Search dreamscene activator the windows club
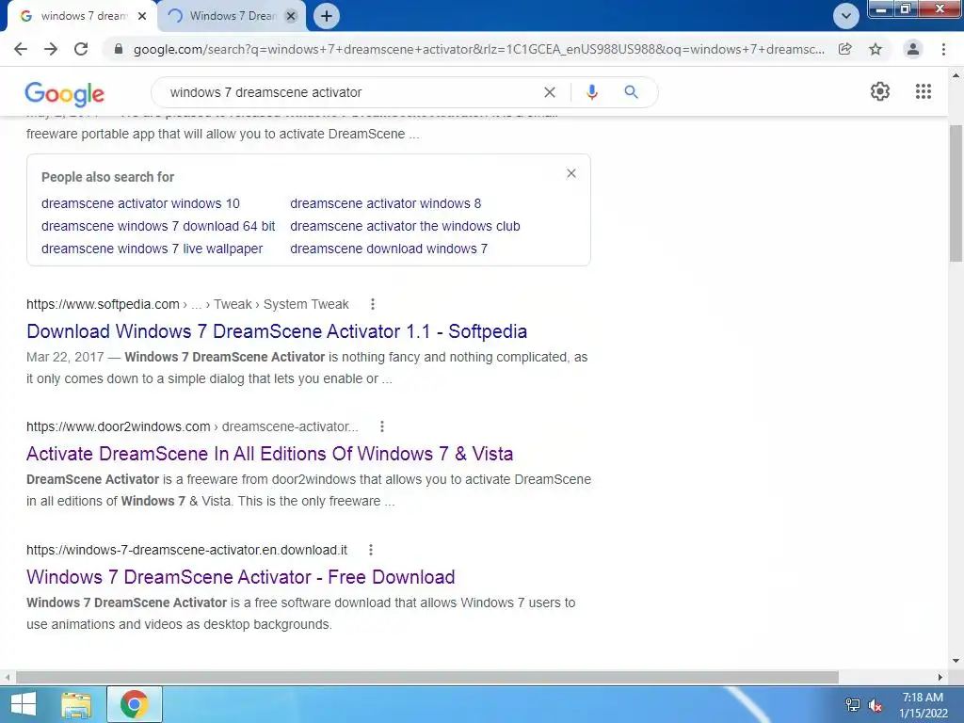This screenshot has width=964, height=723. [405, 226]
